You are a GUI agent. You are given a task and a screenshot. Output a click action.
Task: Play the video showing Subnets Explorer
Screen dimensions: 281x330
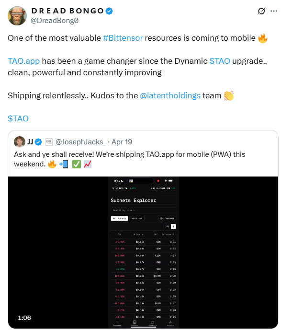point(143,252)
